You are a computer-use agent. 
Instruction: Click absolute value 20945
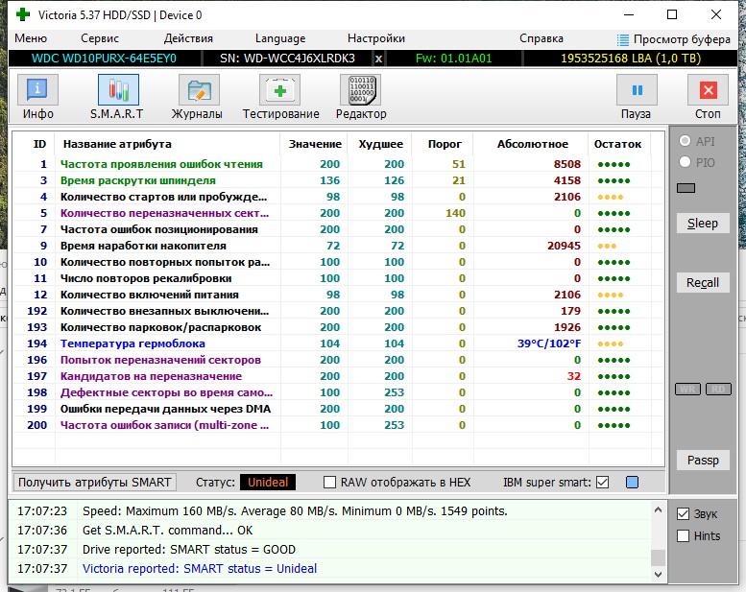pos(564,246)
